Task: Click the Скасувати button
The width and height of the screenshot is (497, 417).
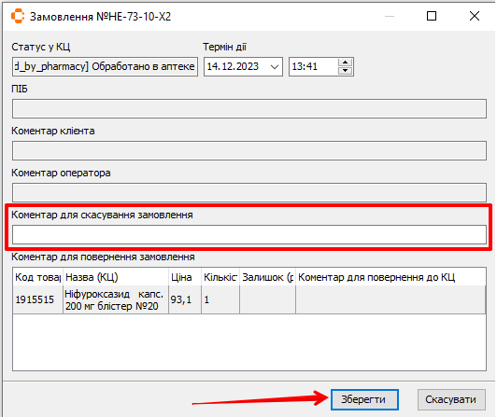Action: coord(451,399)
